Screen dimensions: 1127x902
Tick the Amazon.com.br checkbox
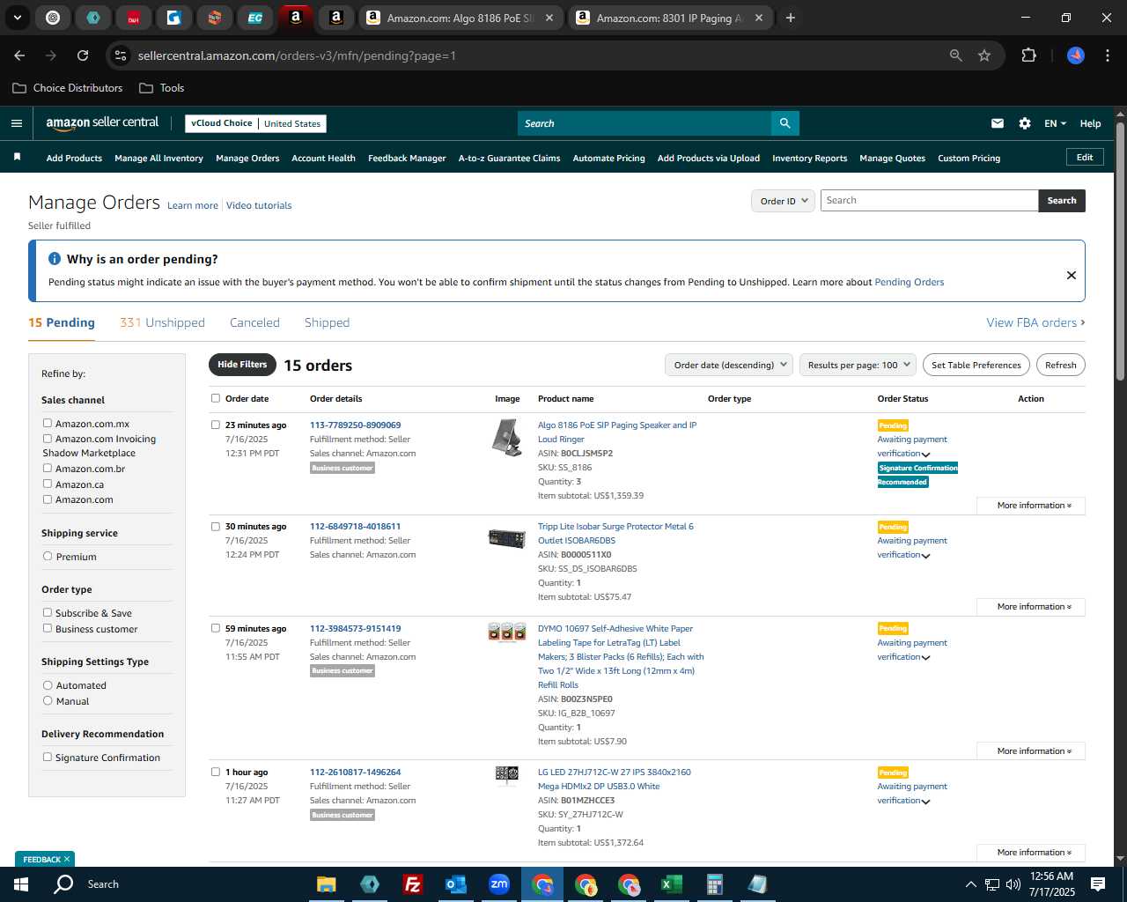click(48, 468)
